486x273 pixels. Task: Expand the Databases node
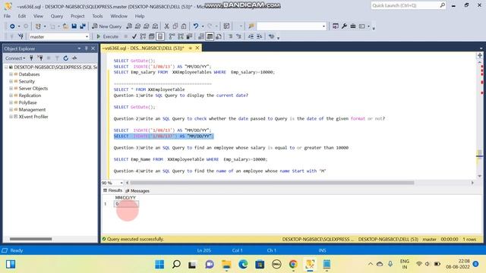tap(11, 74)
